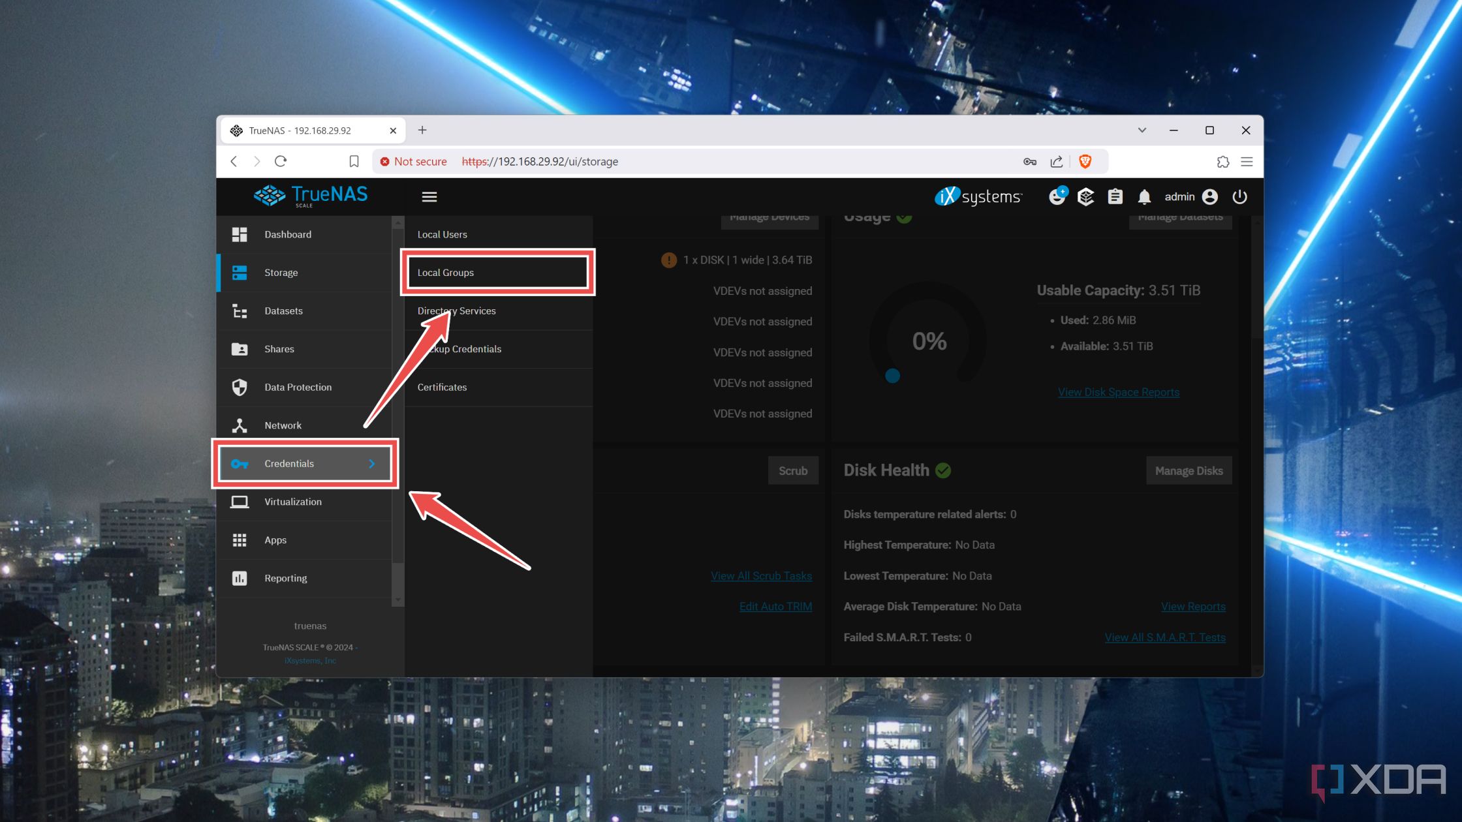
Task: Click the TrueNAS SCALE logo icon
Action: (266, 196)
